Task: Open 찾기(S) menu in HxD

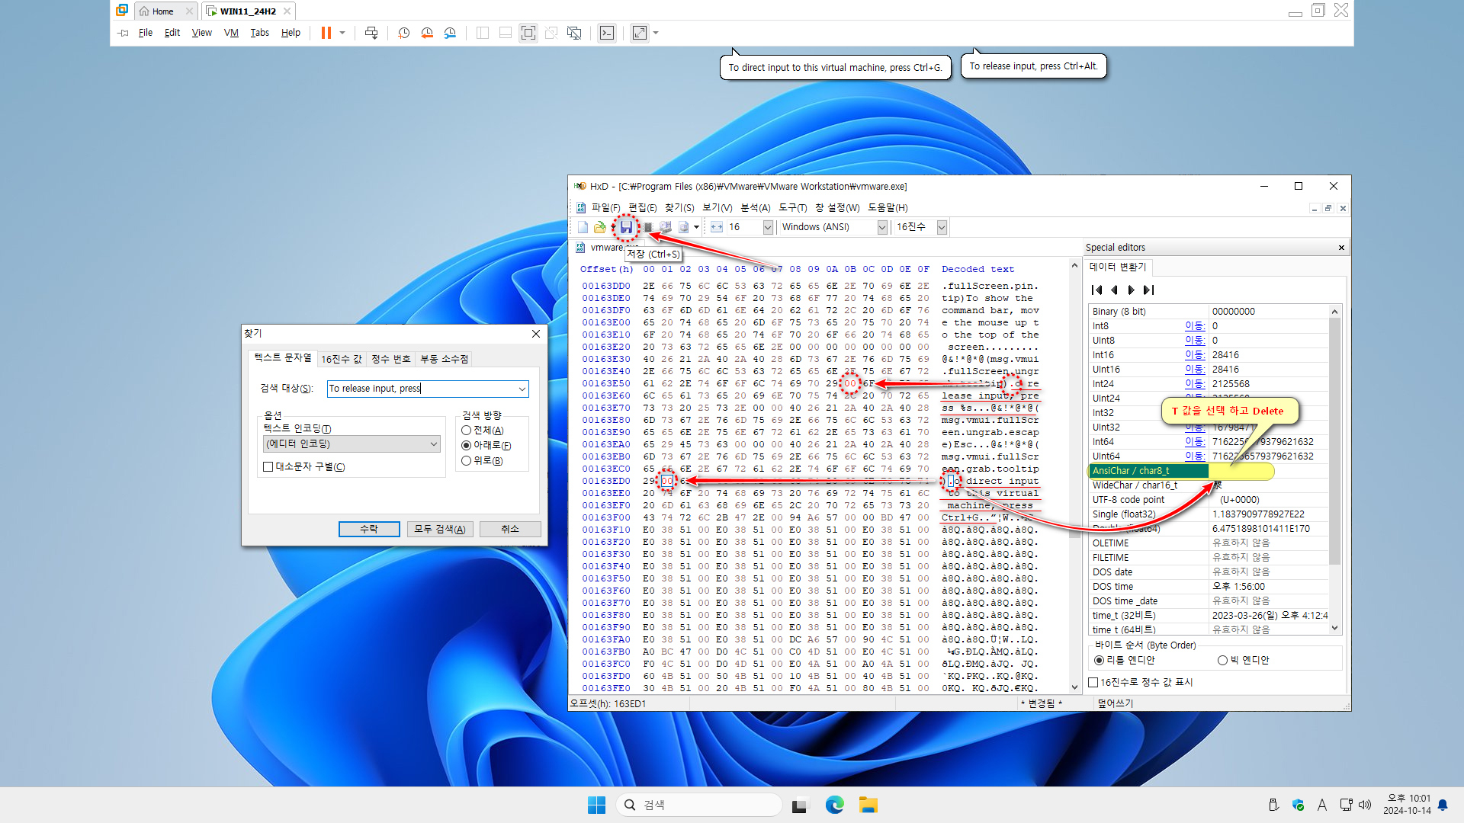Action: pos(679,208)
